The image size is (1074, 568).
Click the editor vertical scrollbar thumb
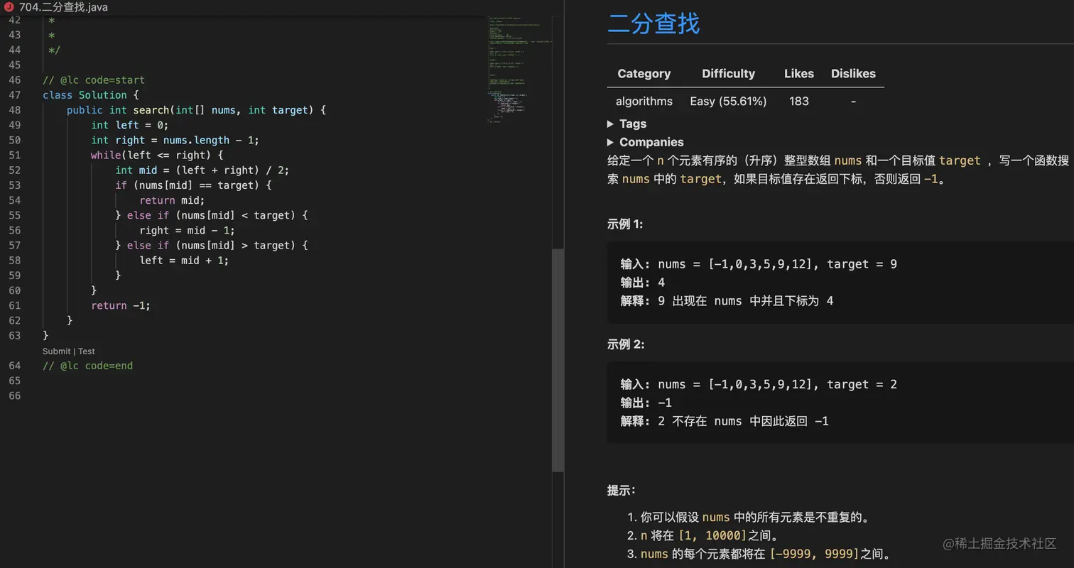[x=558, y=359]
